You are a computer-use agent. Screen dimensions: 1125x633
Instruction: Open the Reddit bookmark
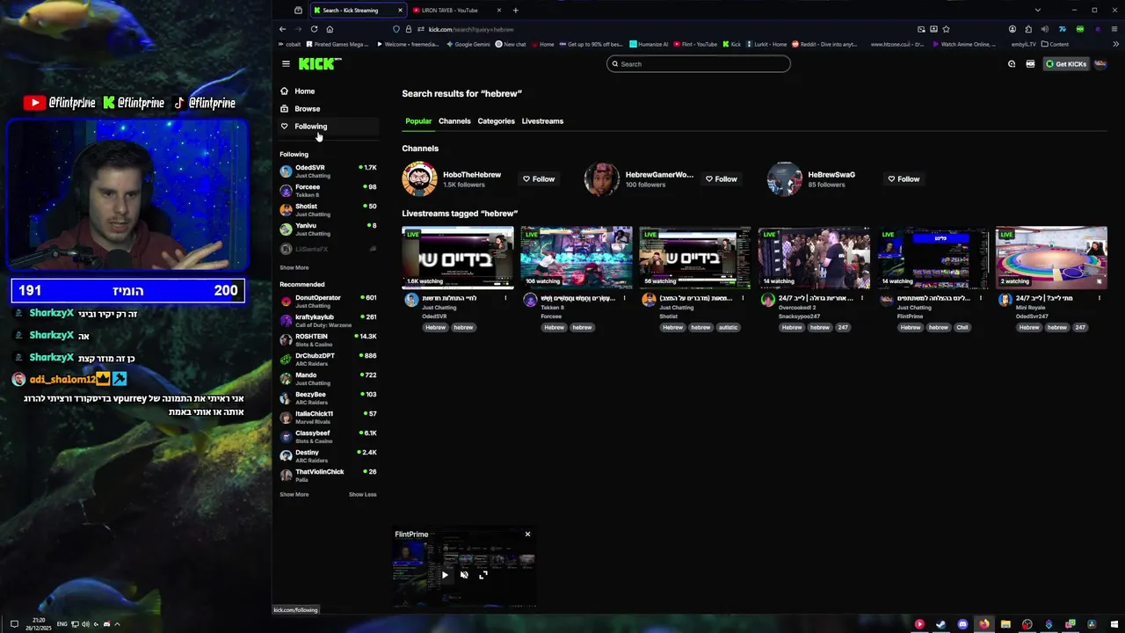pyautogui.click(x=824, y=44)
